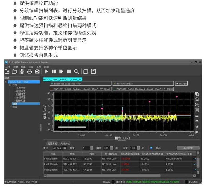The height and width of the screenshot is (190, 213).
Task: Pause the scan with the pause icon
Action: click(54, 71)
